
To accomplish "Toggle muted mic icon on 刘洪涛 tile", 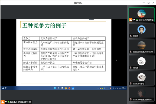I will click(131, 68).
